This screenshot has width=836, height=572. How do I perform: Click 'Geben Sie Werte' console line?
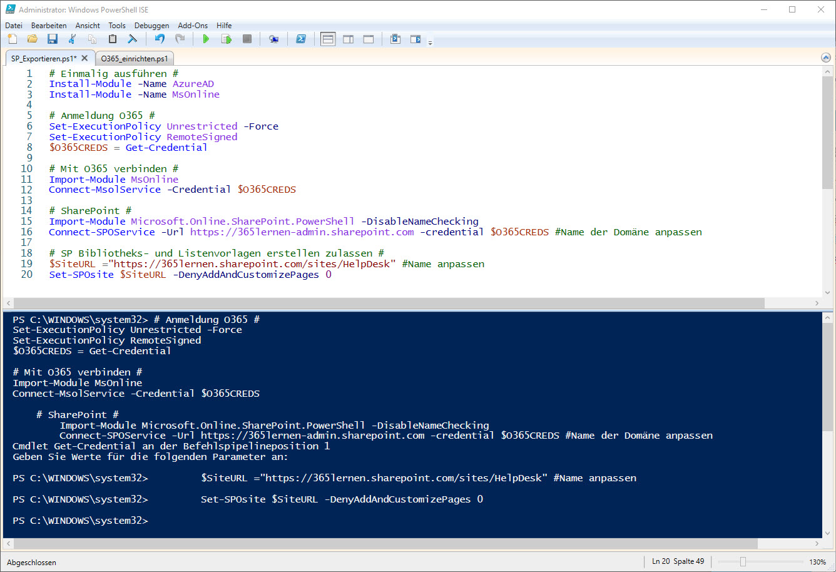(150, 457)
